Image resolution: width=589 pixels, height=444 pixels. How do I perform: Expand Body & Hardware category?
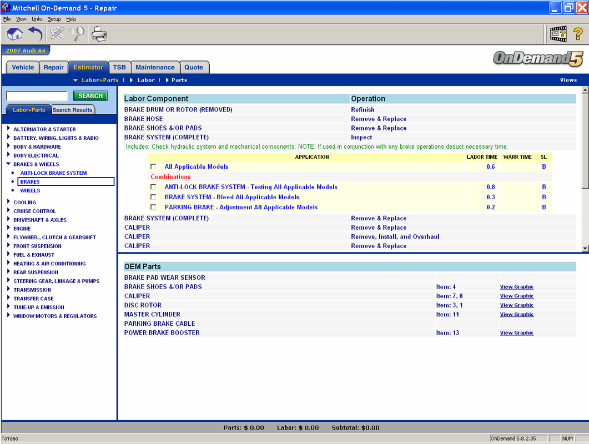(x=8, y=146)
